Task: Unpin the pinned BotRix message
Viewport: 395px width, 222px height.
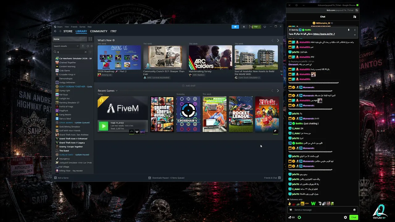Action: click(x=349, y=30)
